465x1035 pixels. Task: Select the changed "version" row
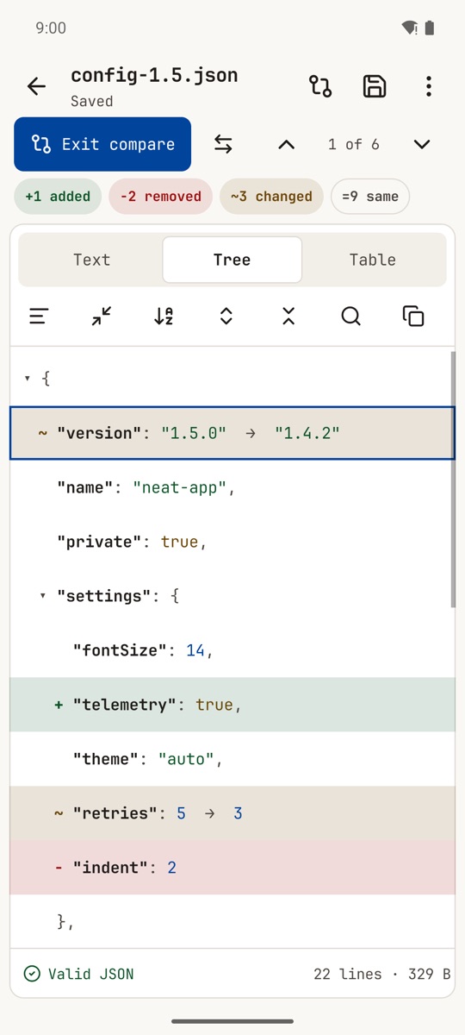232,433
